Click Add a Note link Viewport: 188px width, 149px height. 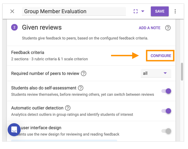pos(149,28)
